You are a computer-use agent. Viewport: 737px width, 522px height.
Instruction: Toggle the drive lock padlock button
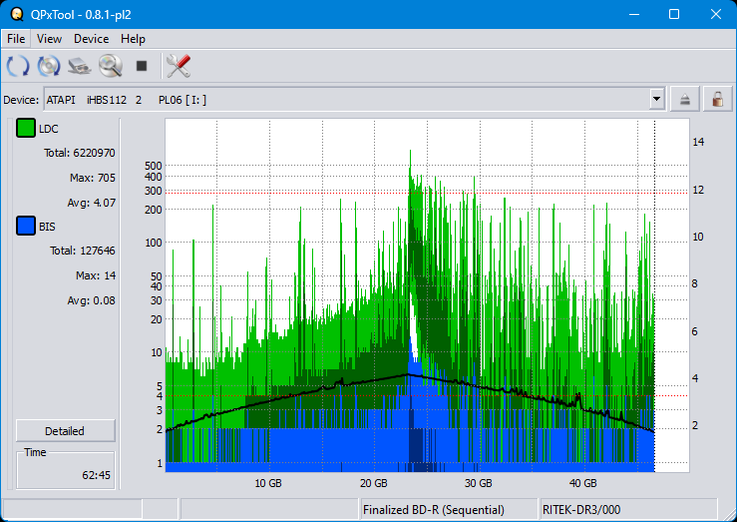click(715, 99)
